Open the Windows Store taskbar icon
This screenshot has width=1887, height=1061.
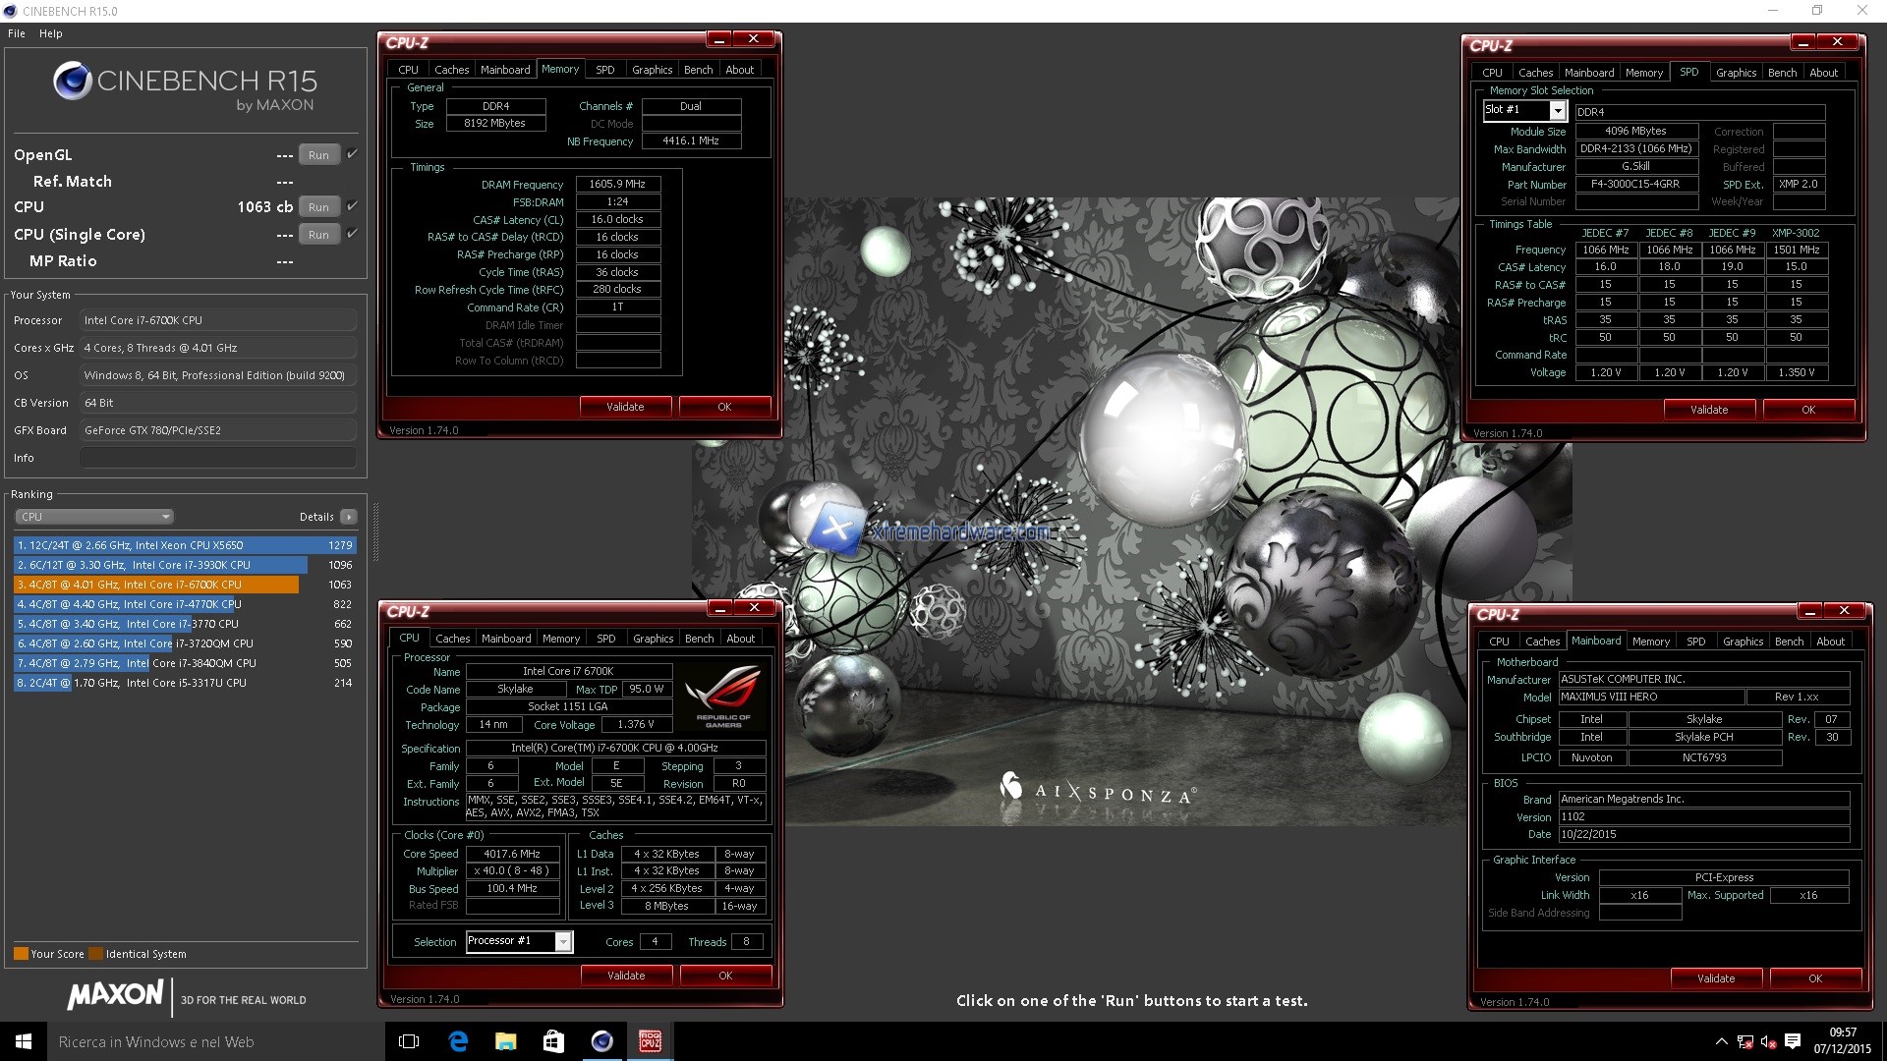(553, 1041)
